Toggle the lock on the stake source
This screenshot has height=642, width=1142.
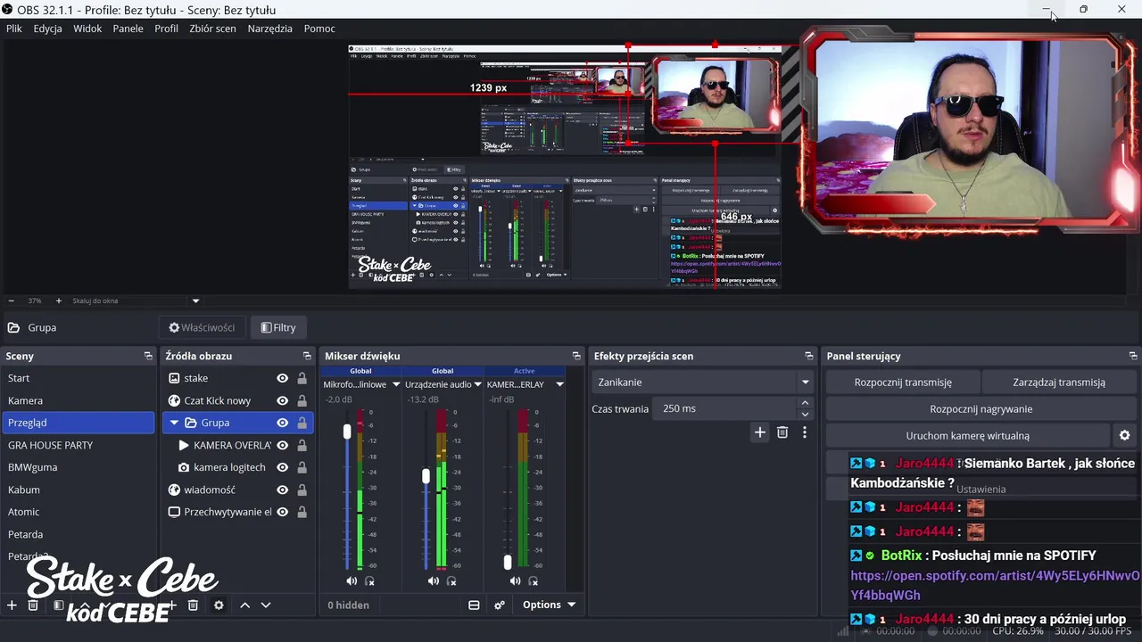[302, 378]
